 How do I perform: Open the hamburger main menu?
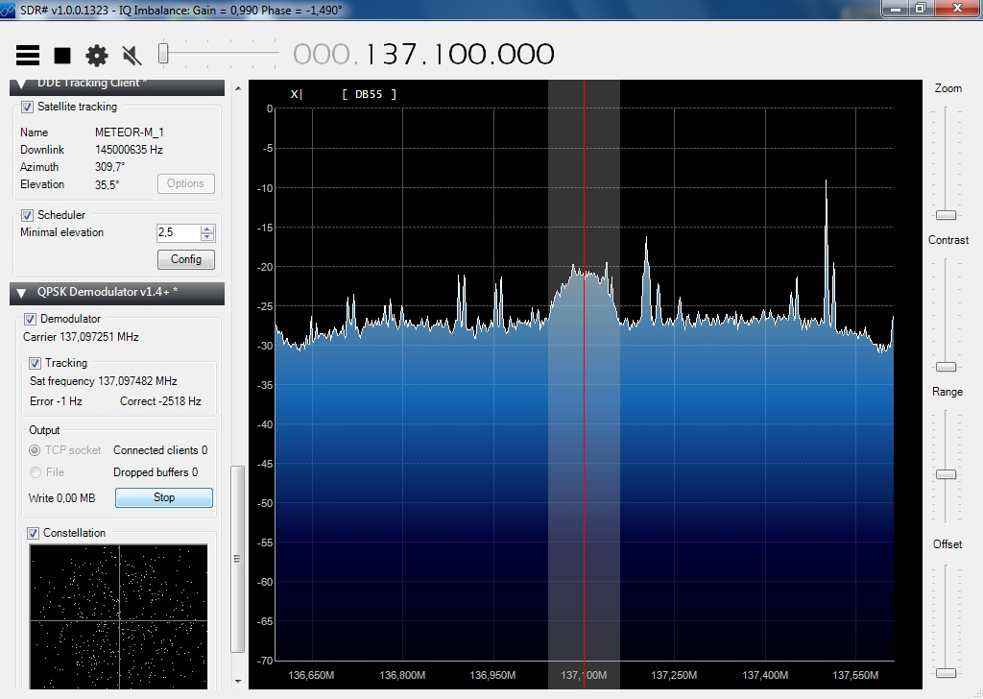coord(28,55)
